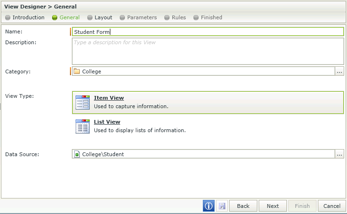This screenshot has width=347, height=214.
Task: Click inside the Name field
Action: (208, 32)
